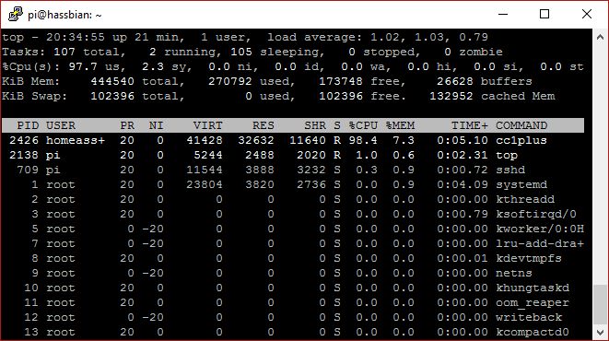This screenshot has width=609, height=341.
Task: Click the PID 2426 cell
Action: point(24,140)
